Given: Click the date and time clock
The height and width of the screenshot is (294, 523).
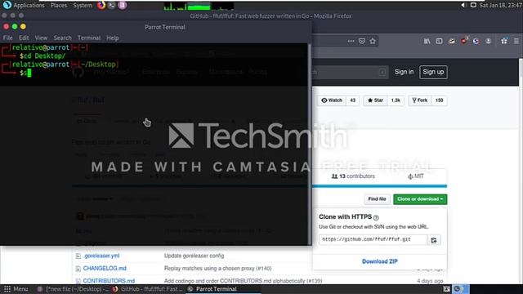Looking at the screenshot, I should [501, 6].
